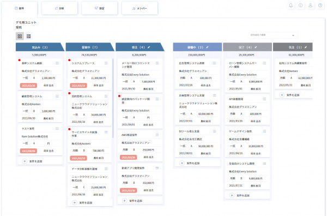Open menu icon on 広告管理システム card

pos(214,63)
